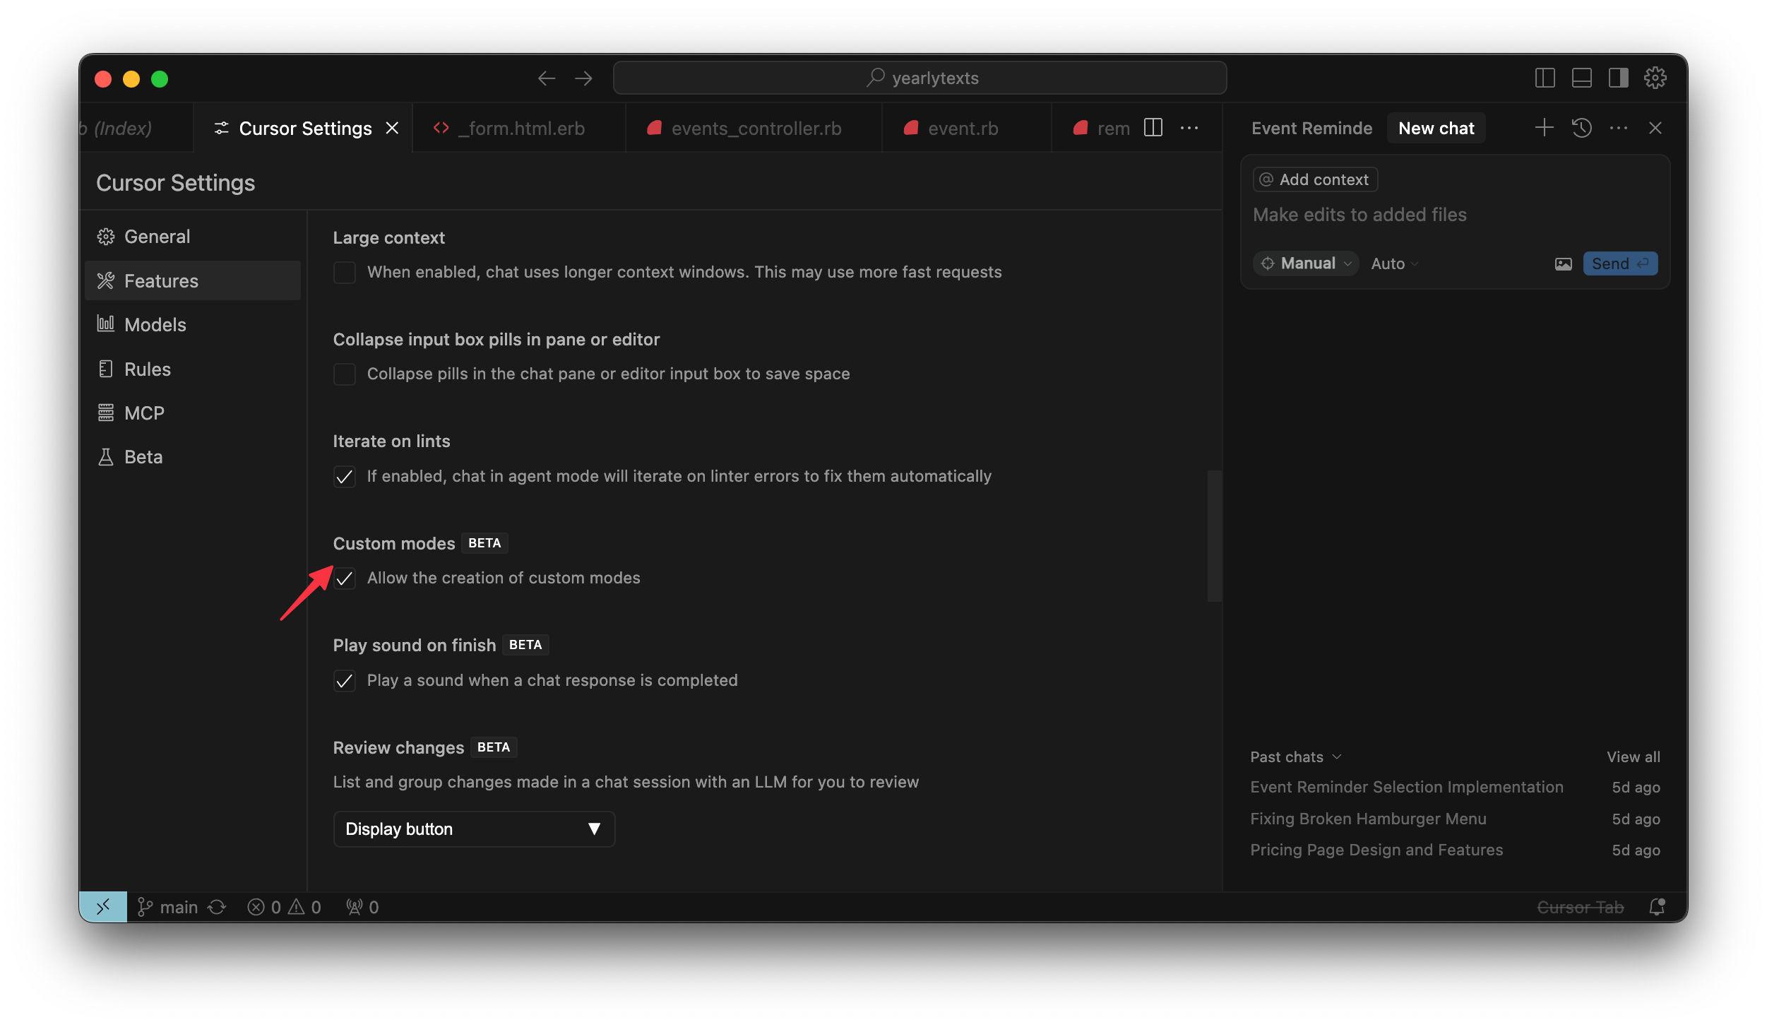This screenshot has height=1027, width=1767.
Task: Close the Cursor Settings tab
Action: [392, 128]
